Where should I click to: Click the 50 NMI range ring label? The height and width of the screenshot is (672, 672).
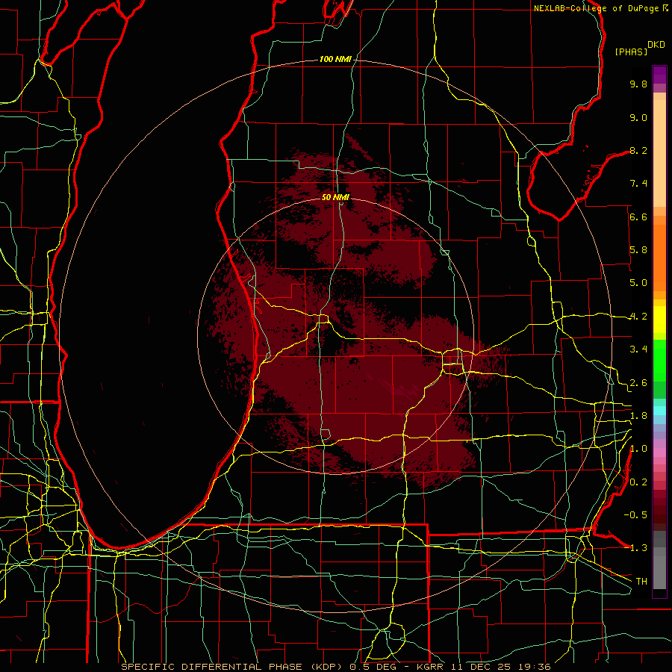pyautogui.click(x=335, y=197)
